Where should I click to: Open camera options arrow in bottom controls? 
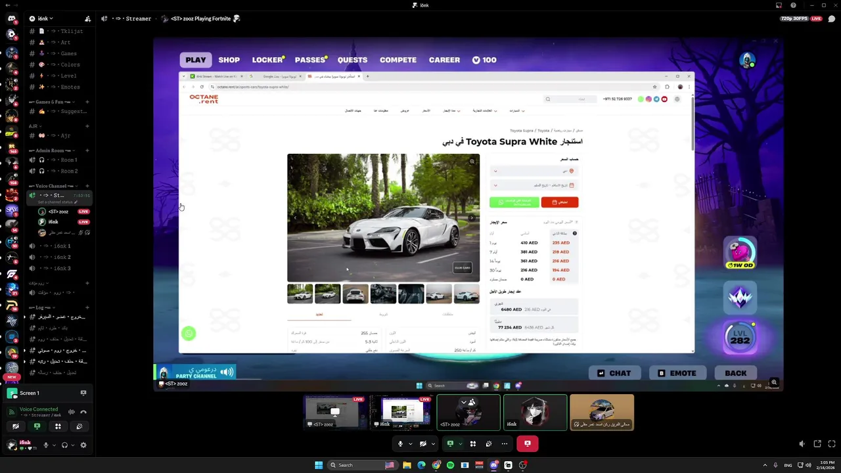point(434,444)
